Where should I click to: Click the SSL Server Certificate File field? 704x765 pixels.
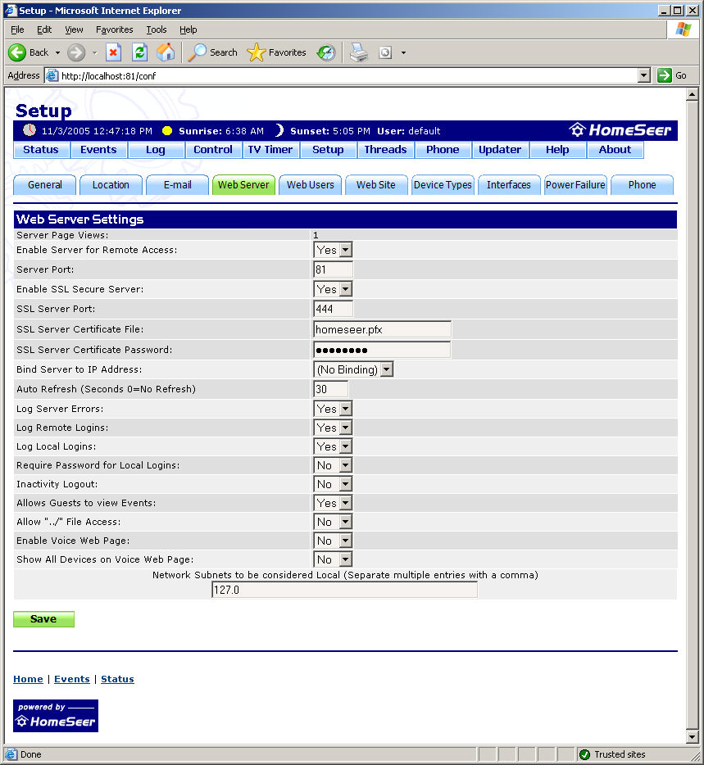pos(382,329)
